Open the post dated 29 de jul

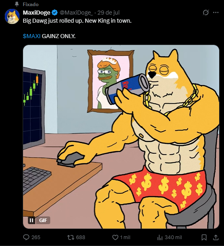pyautogui.click(x=109, y=13)
